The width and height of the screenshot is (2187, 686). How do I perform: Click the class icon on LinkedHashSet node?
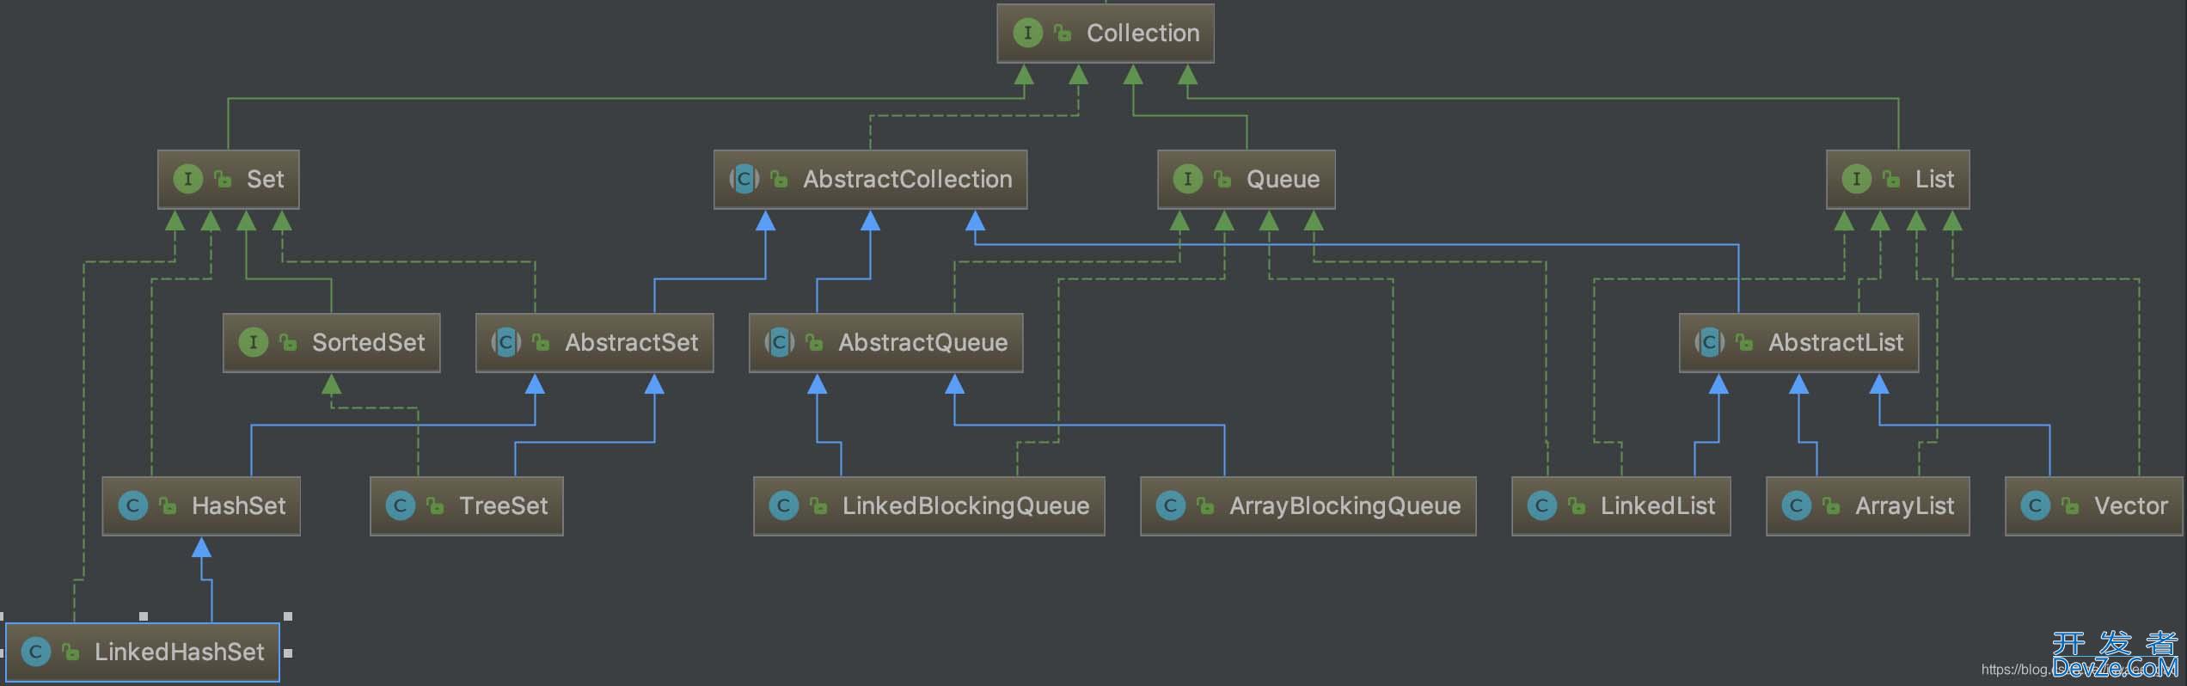point(35,652)
